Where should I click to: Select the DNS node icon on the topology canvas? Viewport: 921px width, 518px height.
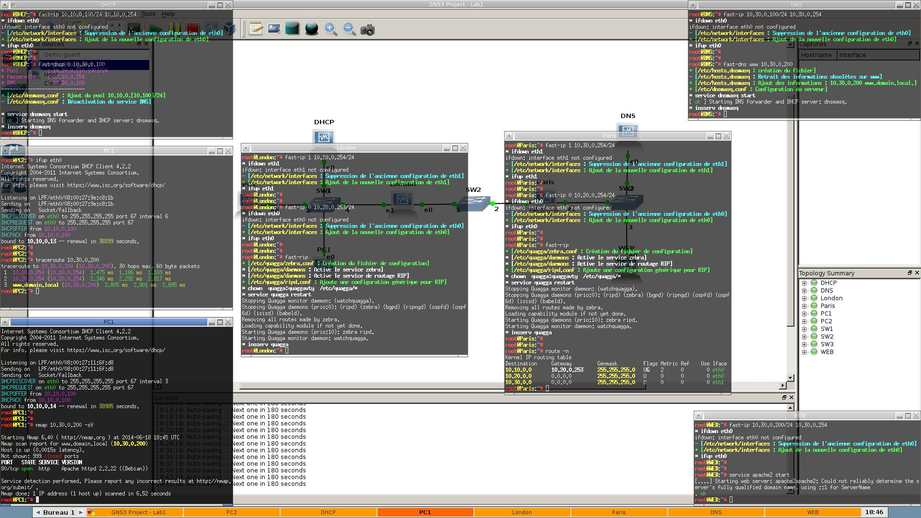pos(627,130)
